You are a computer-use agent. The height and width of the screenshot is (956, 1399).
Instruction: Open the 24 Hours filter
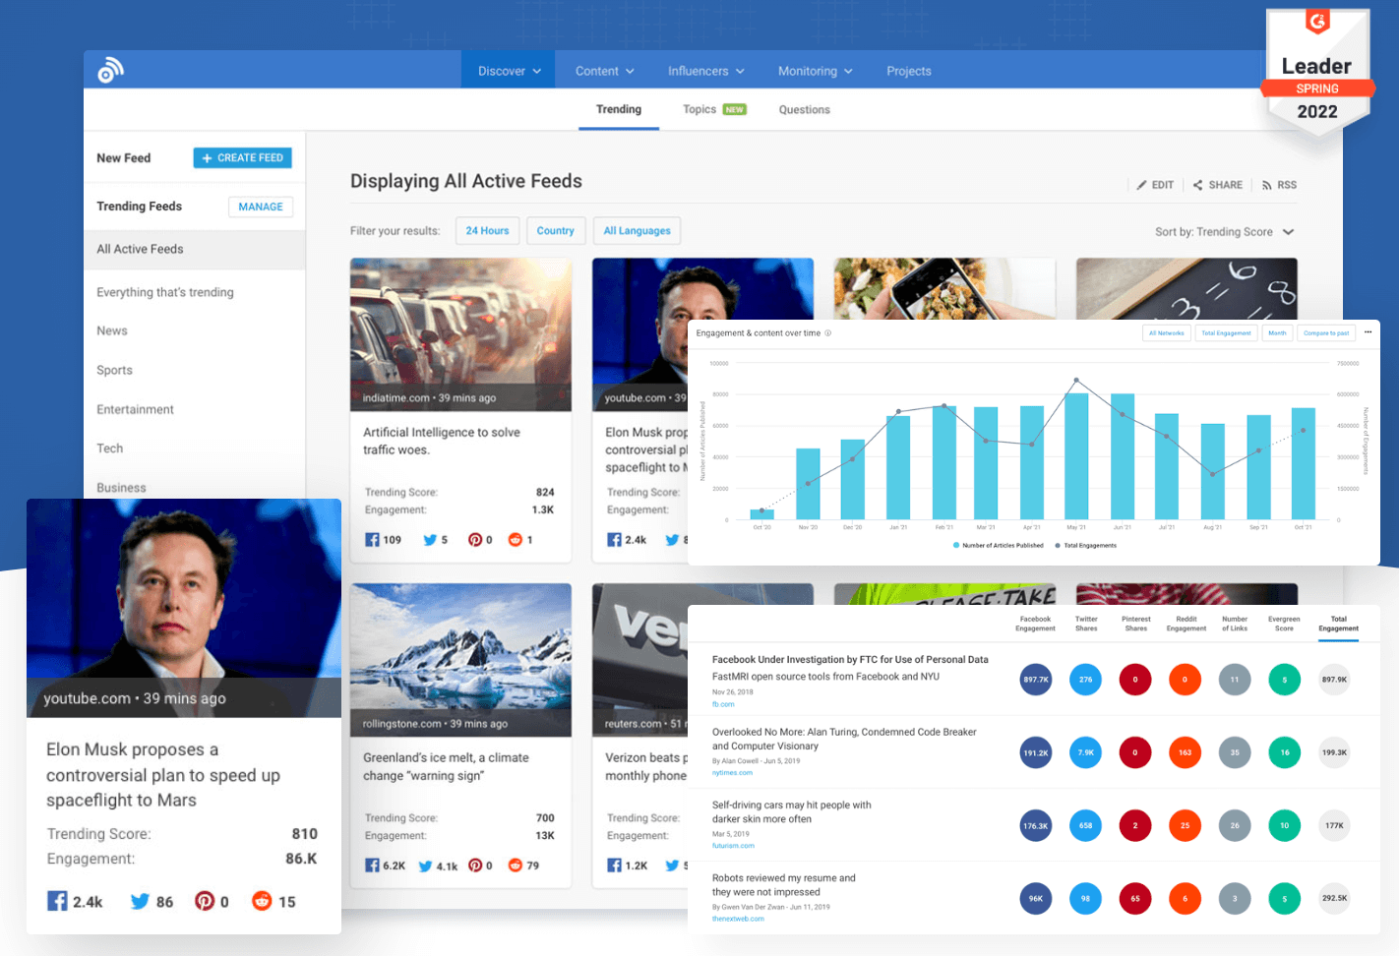coord(487,231)
